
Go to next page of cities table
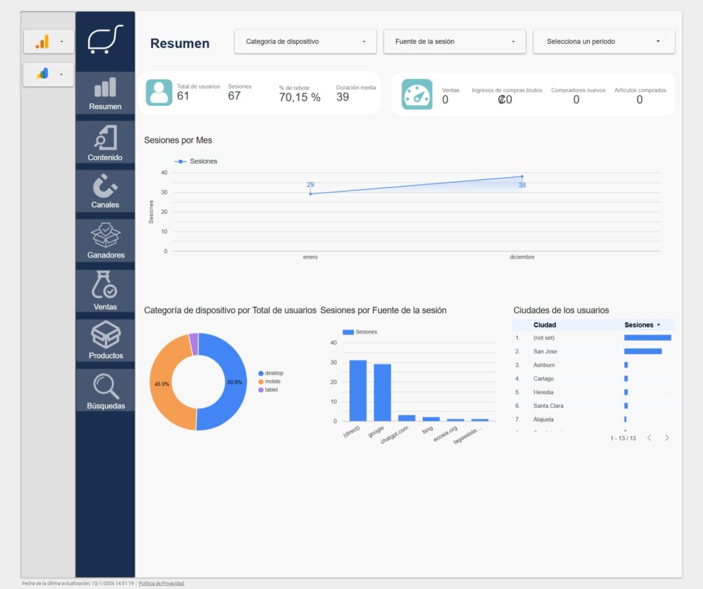coord(667,438)
